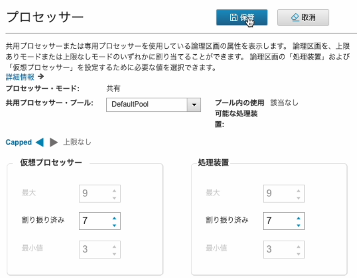This screenshot has height=278, width=357.
Task: Click the 仮想プロセッサー group title
Action: pyautogui.click(x=51, y=162)
